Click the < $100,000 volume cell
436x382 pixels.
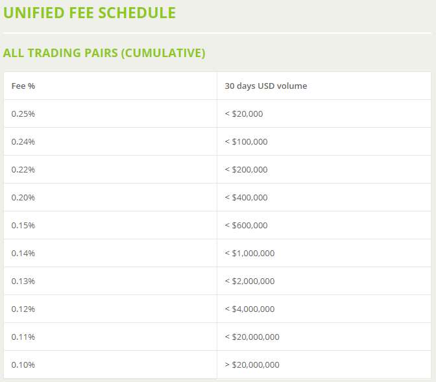click(x=324, y=141)
